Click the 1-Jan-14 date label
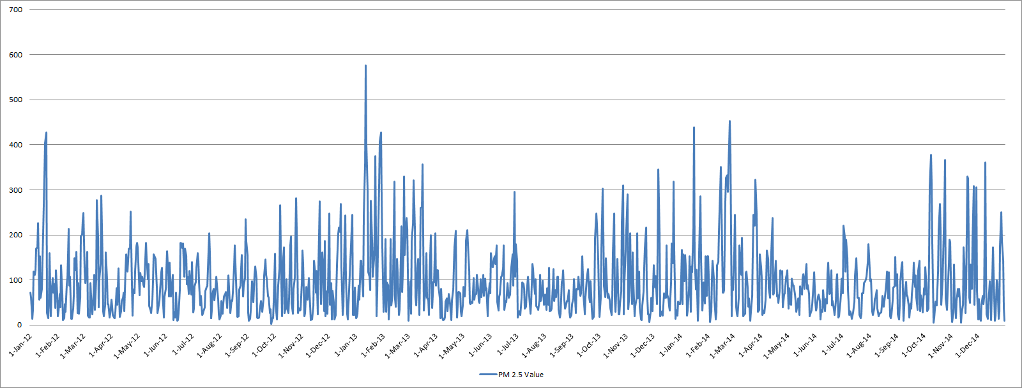The width and height of the screenshot is (1022, 388). pyautogui.click(x=671, y=345)
